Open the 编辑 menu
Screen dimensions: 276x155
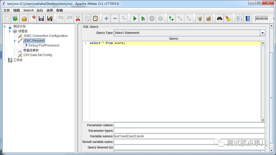[16, 10]
